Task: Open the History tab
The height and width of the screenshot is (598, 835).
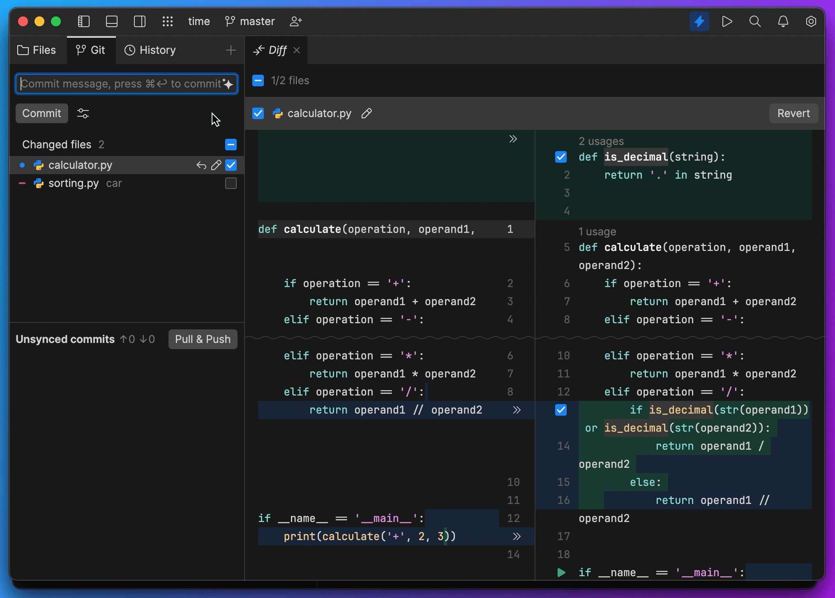Action: click(x=150, y=49)
